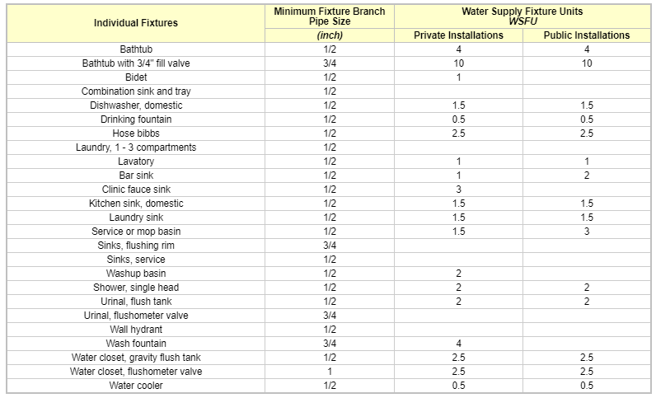Click the "Bathtub with 3/4" fill valve" cell
Viewport: 656px width, 398px height.
[x=136, y=63]
